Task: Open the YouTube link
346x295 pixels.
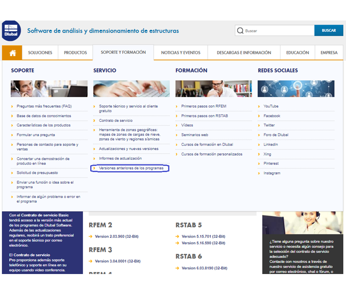Action: click(271, 106)
